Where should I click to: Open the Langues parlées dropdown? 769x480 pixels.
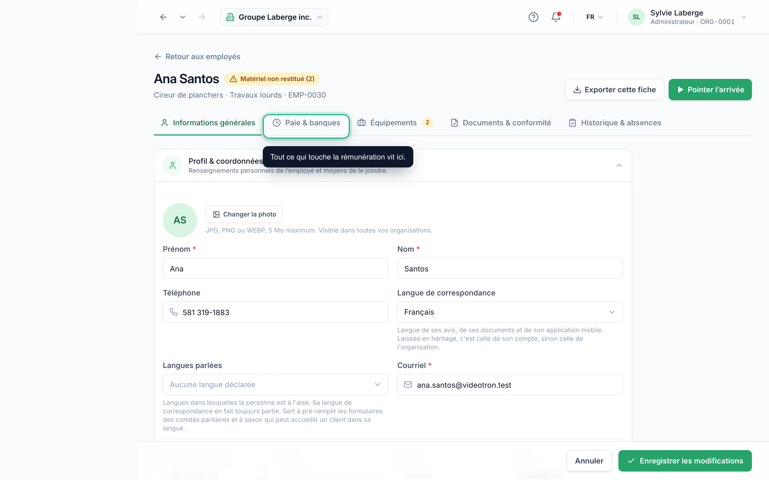click(276, 385)
